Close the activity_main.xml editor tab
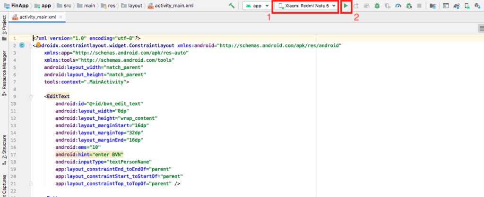The image size is (484, 197). [x=61, y=17]
